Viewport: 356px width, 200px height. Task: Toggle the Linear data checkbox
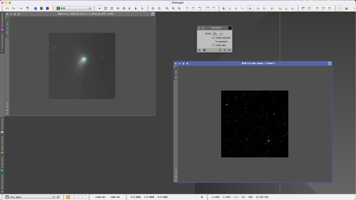click(213, 45)
